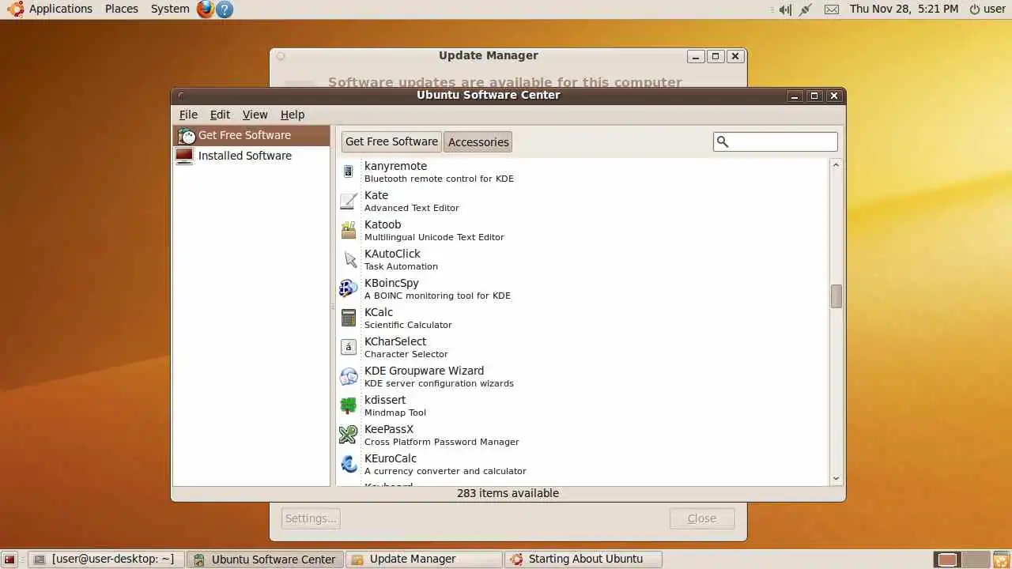Select the Kate Advanced Text Editor row

pos(583,201)
